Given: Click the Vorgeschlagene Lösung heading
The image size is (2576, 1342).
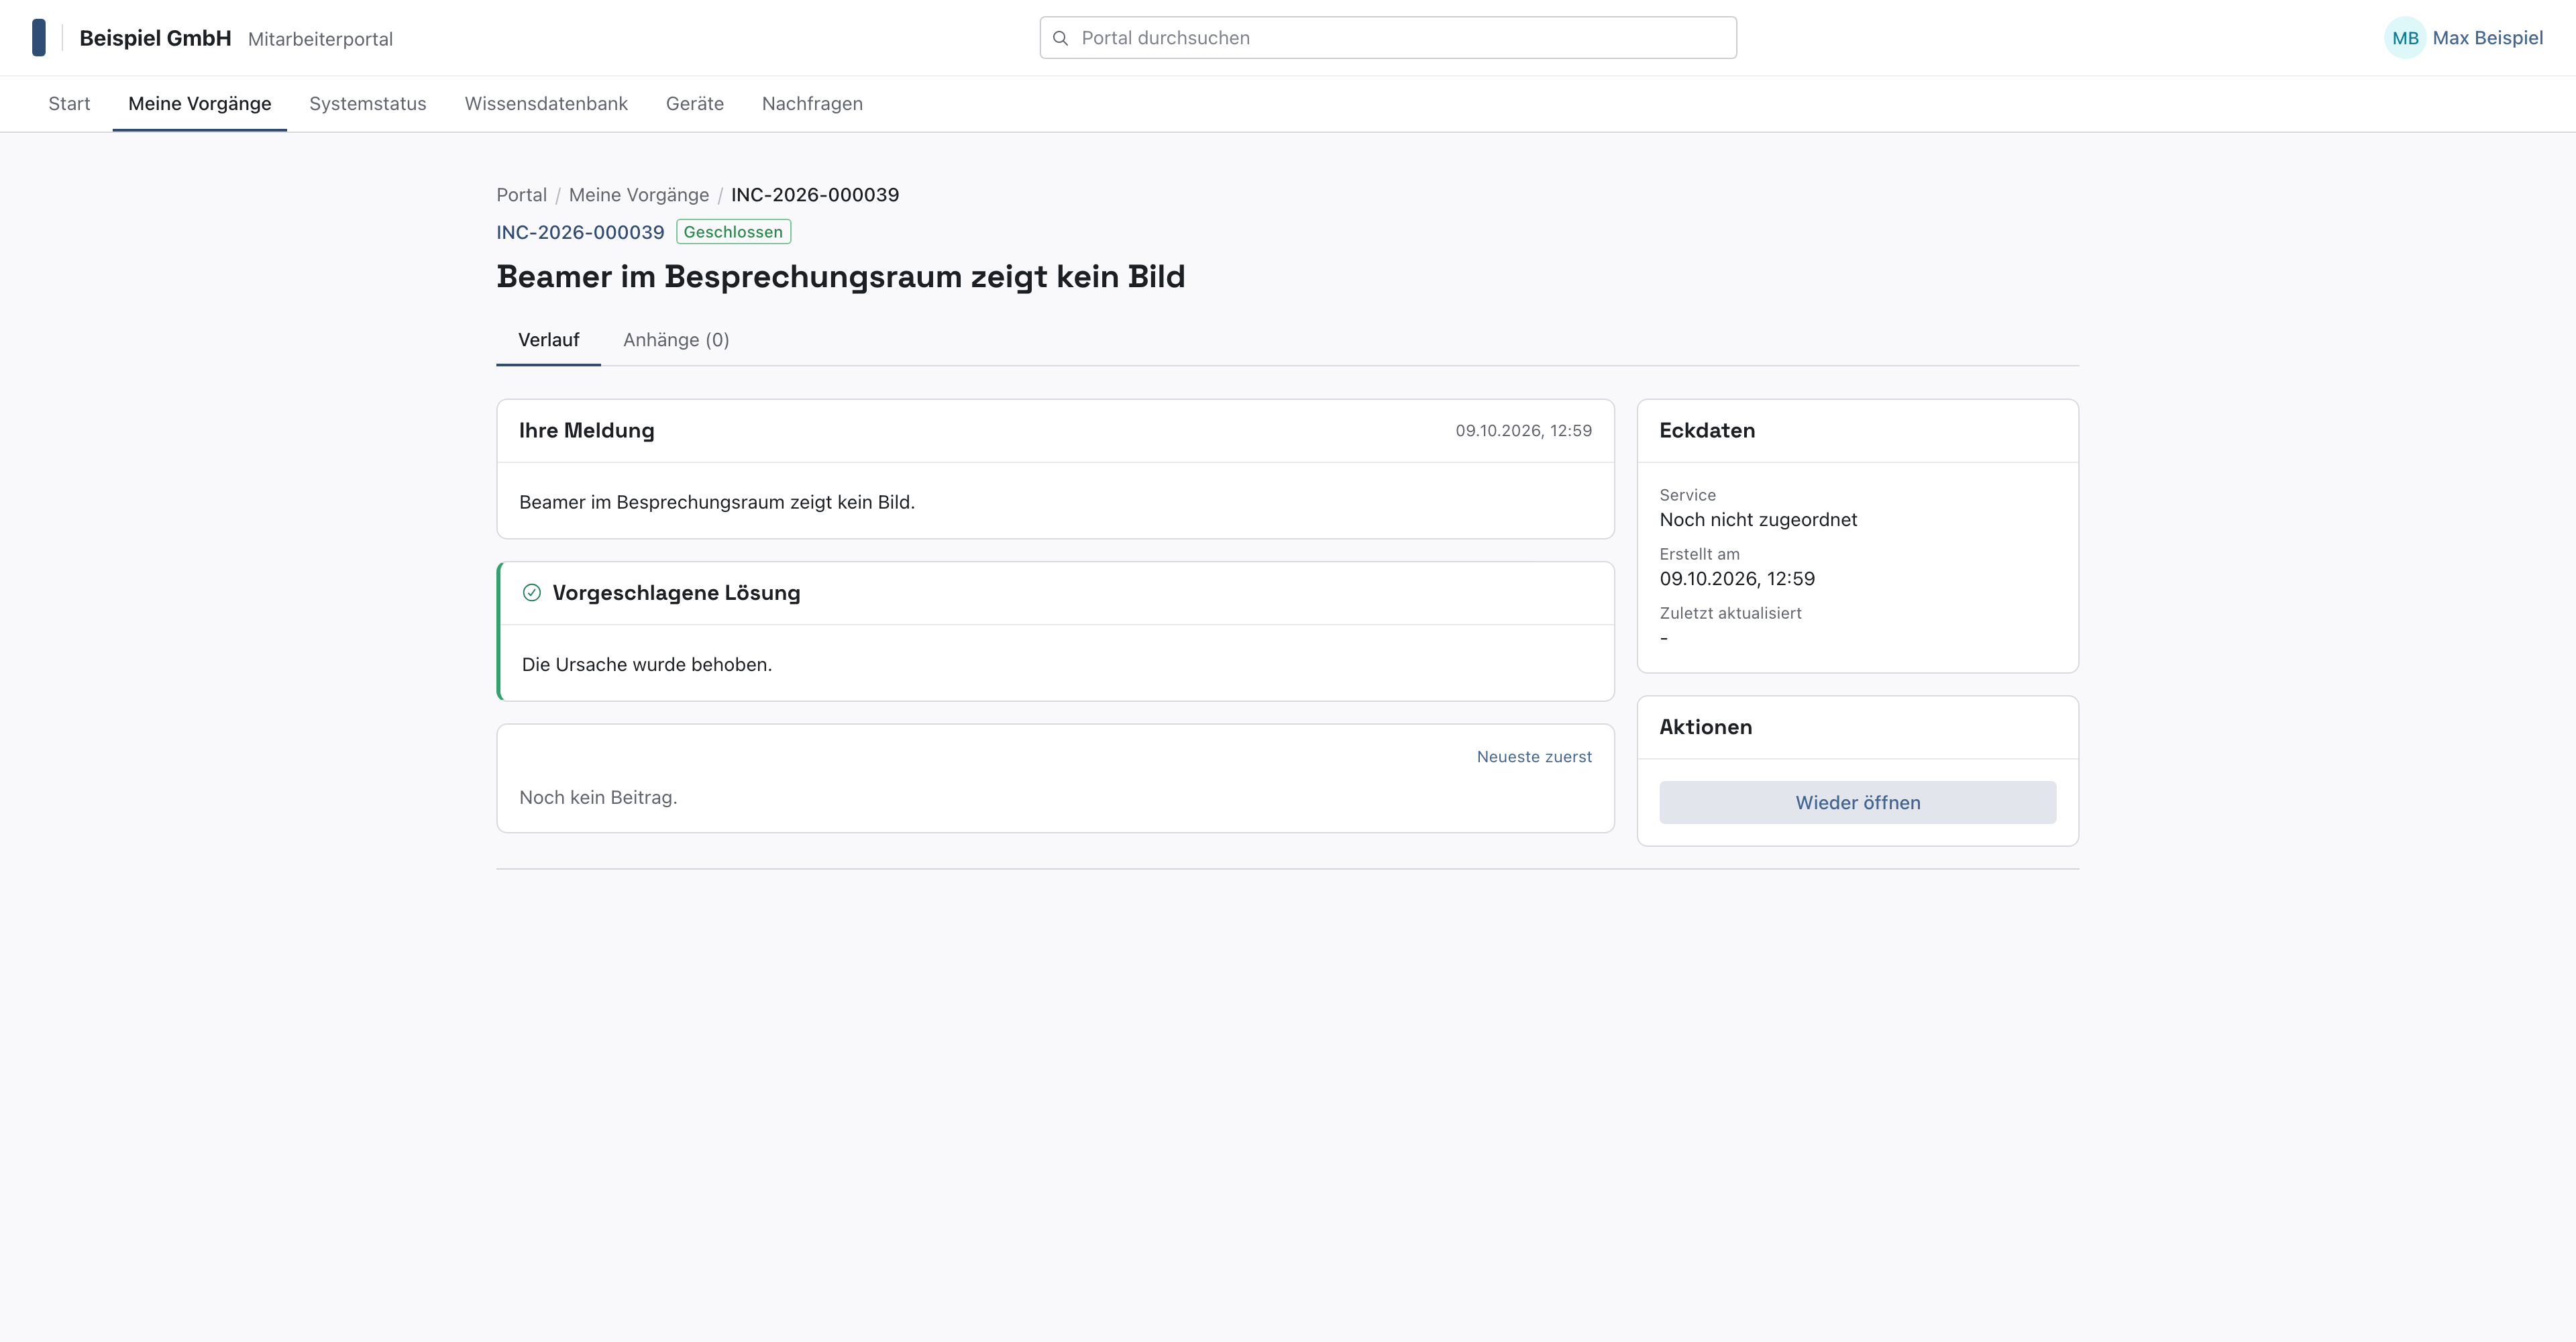Looking at the screenshot, I should (x=676, y=593).
